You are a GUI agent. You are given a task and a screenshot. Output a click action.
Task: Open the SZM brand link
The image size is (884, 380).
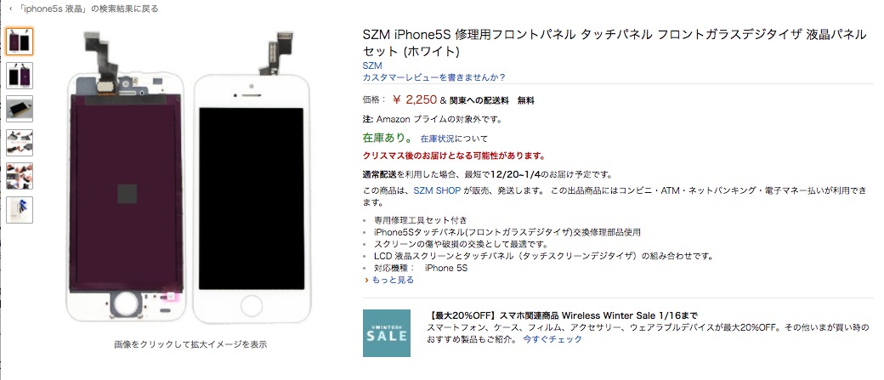click(x=372, y=65)
